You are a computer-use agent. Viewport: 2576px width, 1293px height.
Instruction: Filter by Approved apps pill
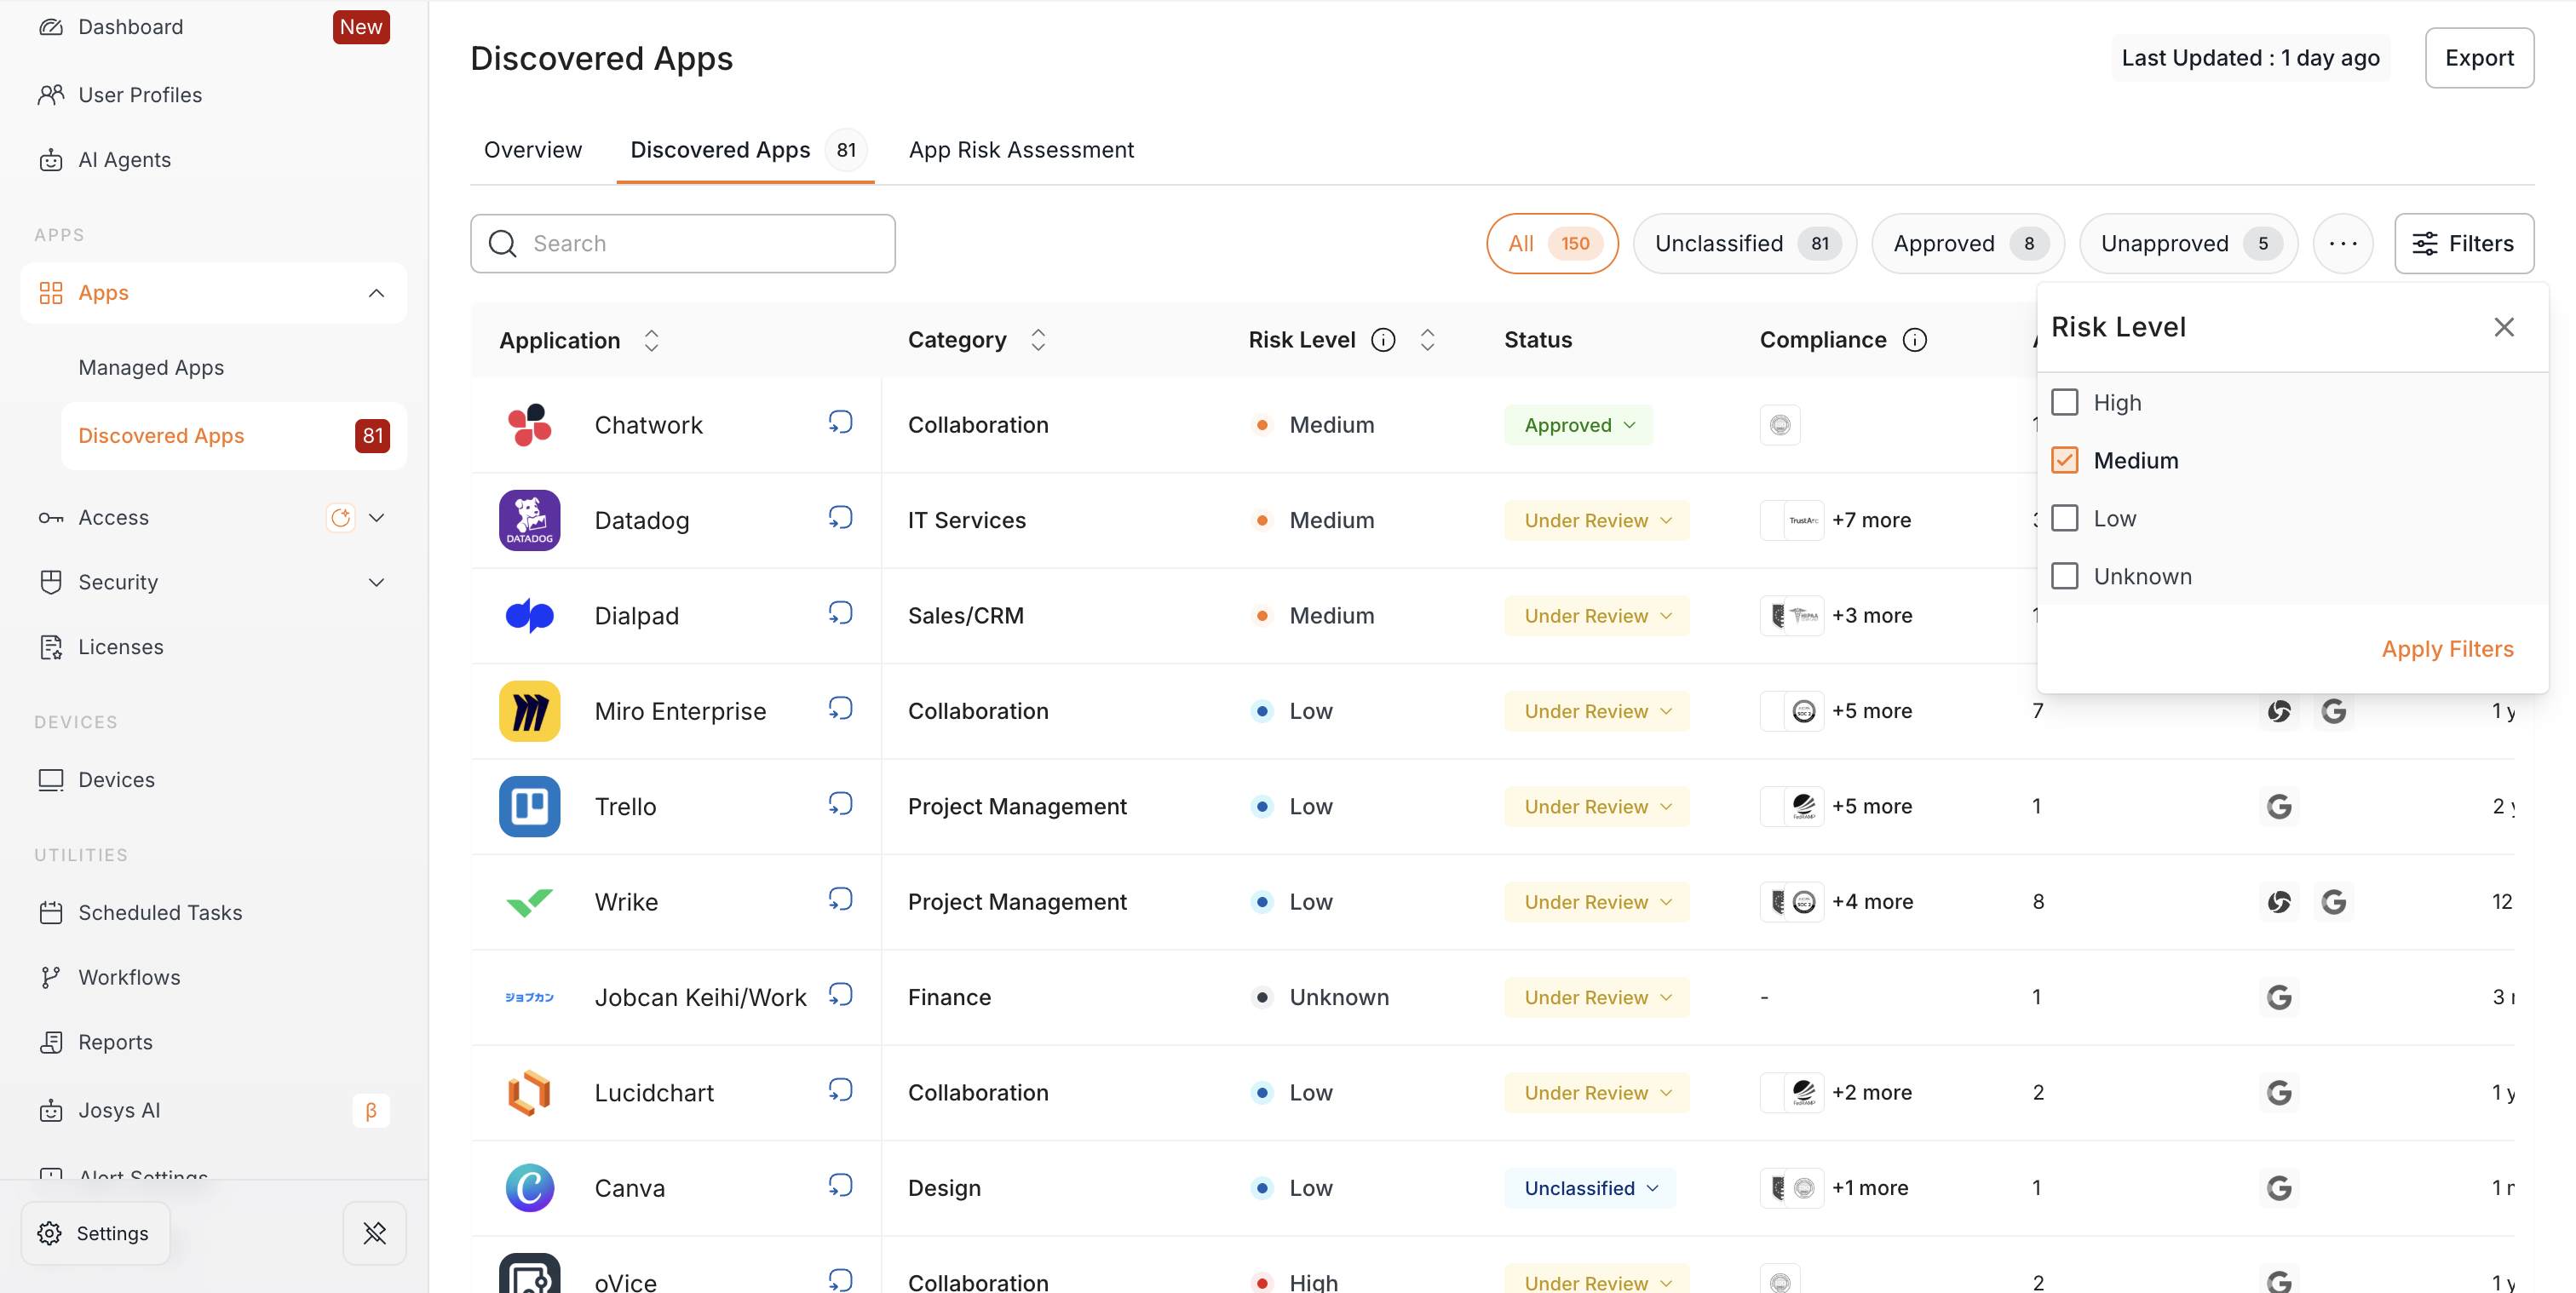click(1968, 243)
